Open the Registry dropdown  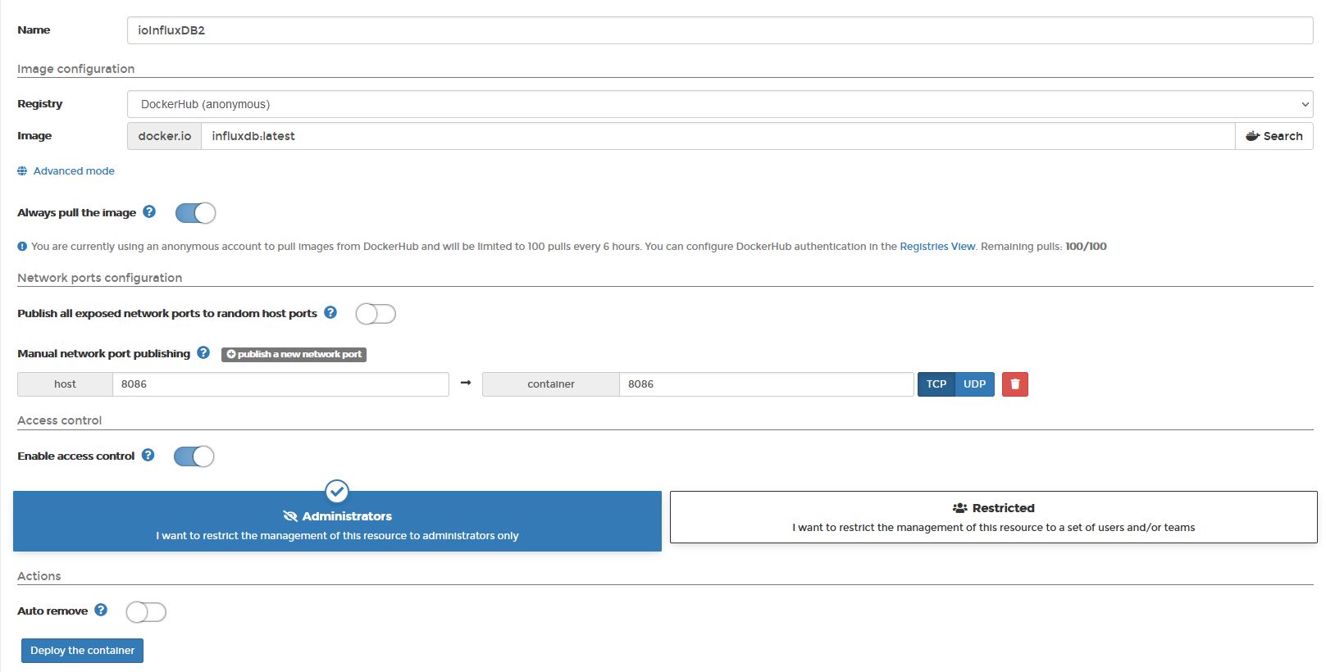pyautogui.click(x=719, y=104)
